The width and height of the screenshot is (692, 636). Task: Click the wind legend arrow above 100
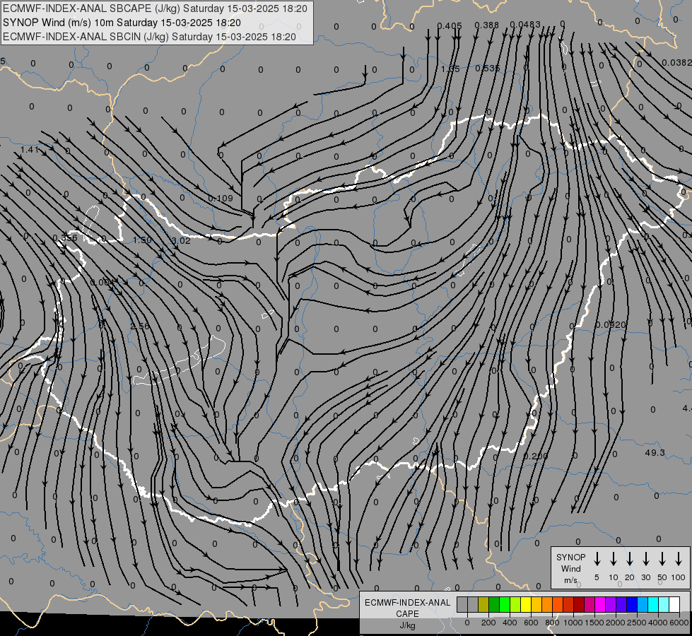(679, 559)
